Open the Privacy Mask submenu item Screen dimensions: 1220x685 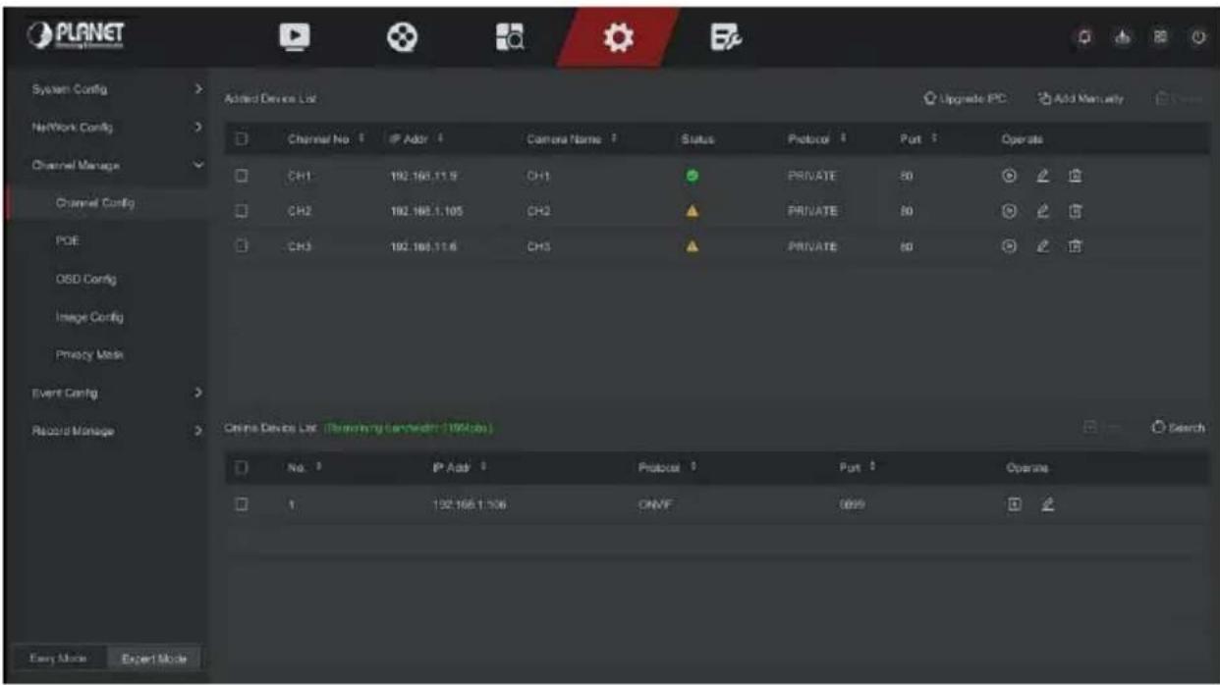click(x=89, y=354)
